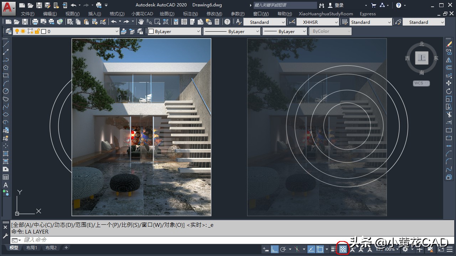Expand the WCS coordinate system dropdown
The height and width of the screenshot is (256, 456).
click(421, 83)
